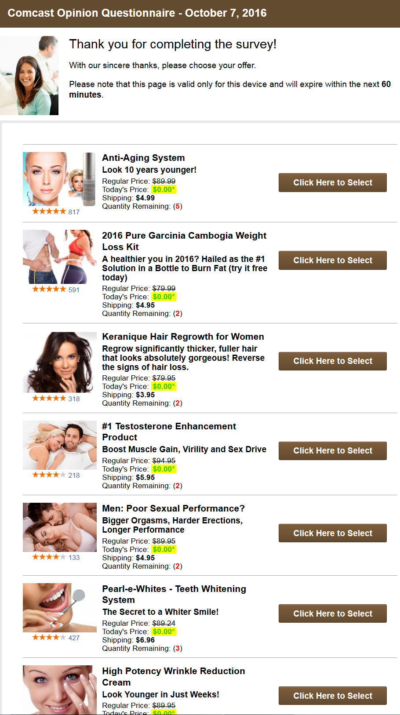Select the Garcinia Cambogia Weight Loss Kit offer
The height and width of the screenshot is (715, 400).
(x=333, y=260)
